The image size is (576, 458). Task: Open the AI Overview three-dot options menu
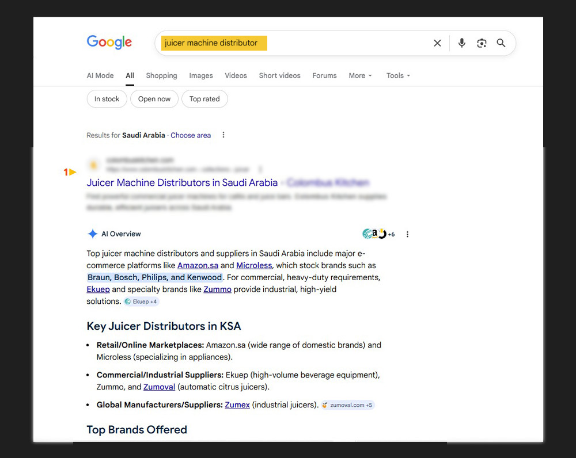(x=407, y=234)
